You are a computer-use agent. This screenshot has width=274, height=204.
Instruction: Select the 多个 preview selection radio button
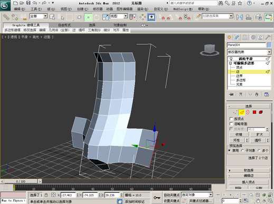coord(259,151)
